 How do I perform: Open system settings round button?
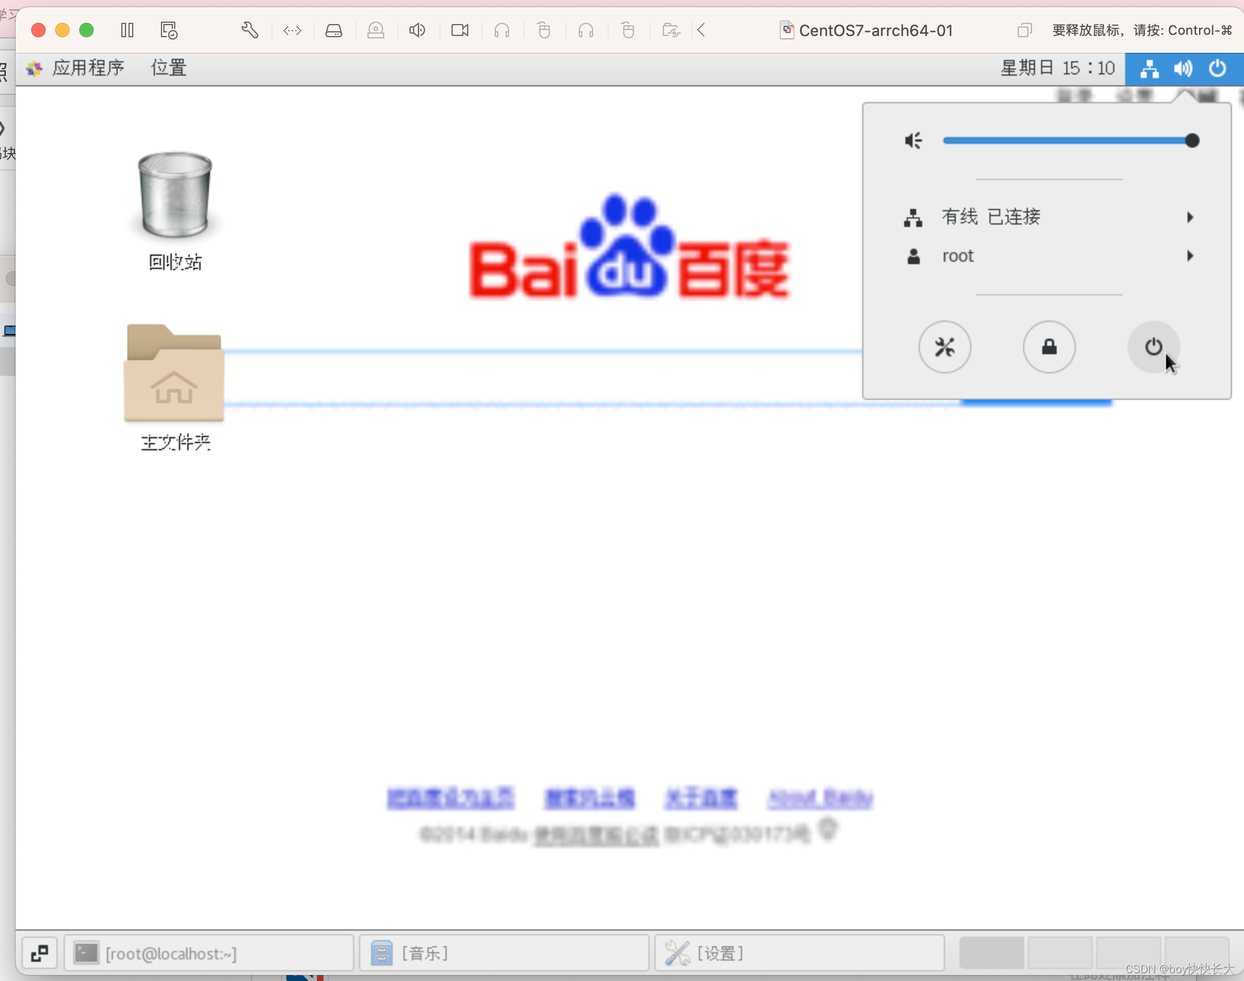coord(944,347)
